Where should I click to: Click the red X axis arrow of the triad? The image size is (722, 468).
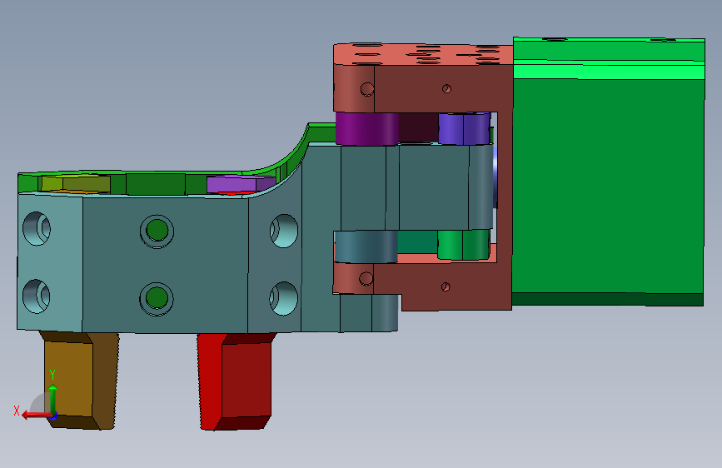(37, 415)
